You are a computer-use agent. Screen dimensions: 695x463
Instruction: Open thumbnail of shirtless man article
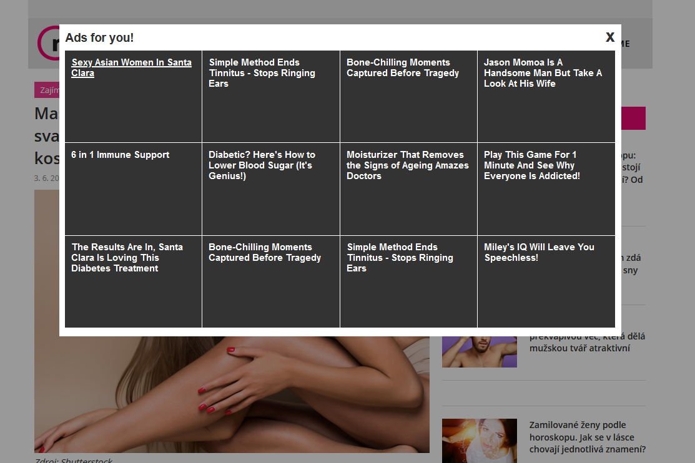coord(479,352)
